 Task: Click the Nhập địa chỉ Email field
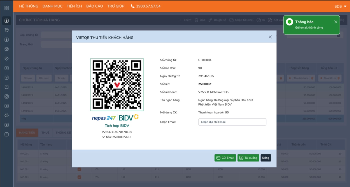[232, 122]
